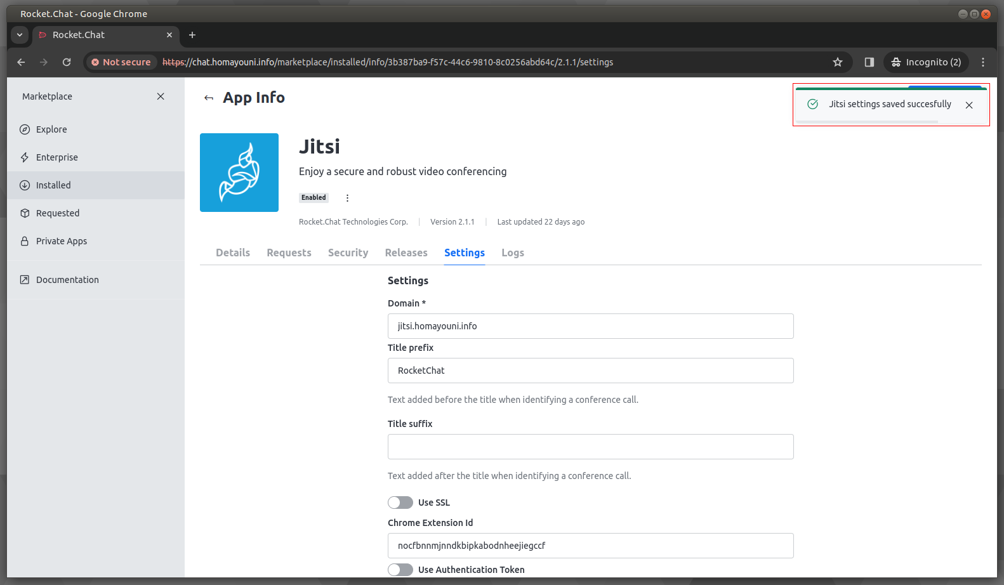Click the Not secure warning badge
Image resolution: width=1004 pixels, height=585 pixels.
(x=121, y=62)
